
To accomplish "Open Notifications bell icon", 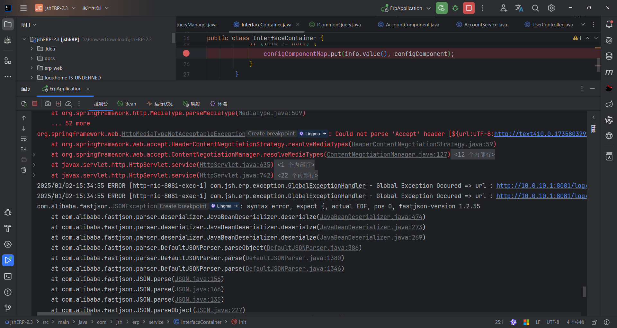I will point(609,24).
